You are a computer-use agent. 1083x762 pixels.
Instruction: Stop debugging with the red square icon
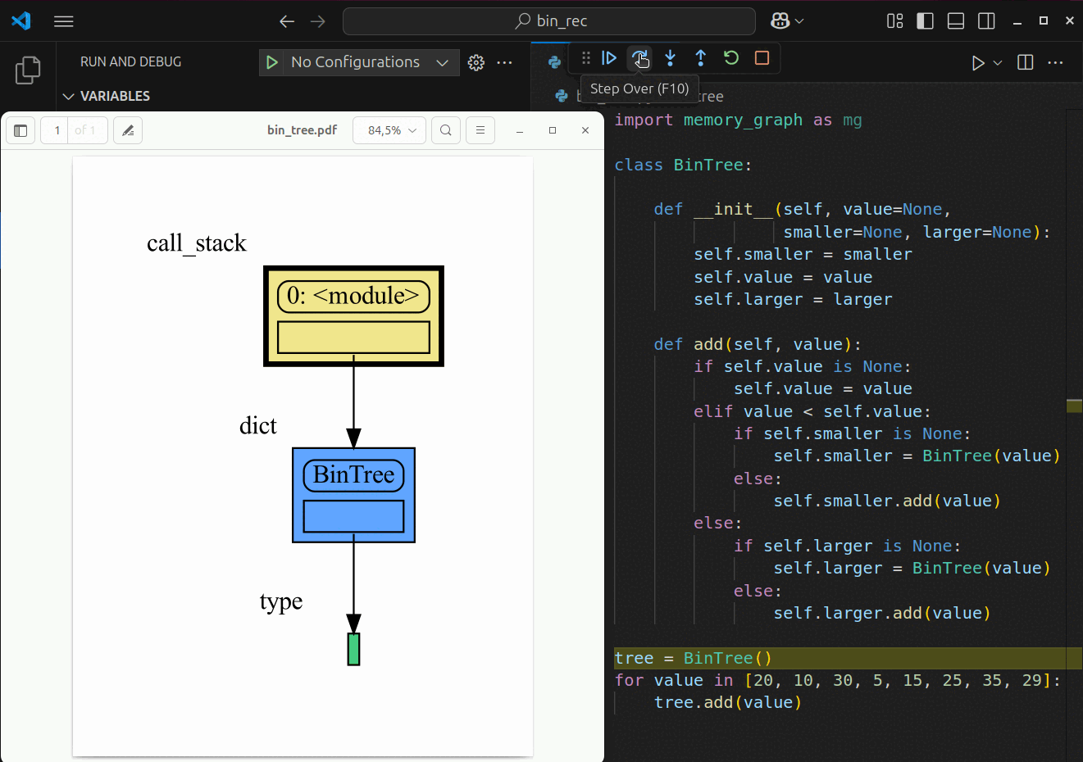click(761, 58)
